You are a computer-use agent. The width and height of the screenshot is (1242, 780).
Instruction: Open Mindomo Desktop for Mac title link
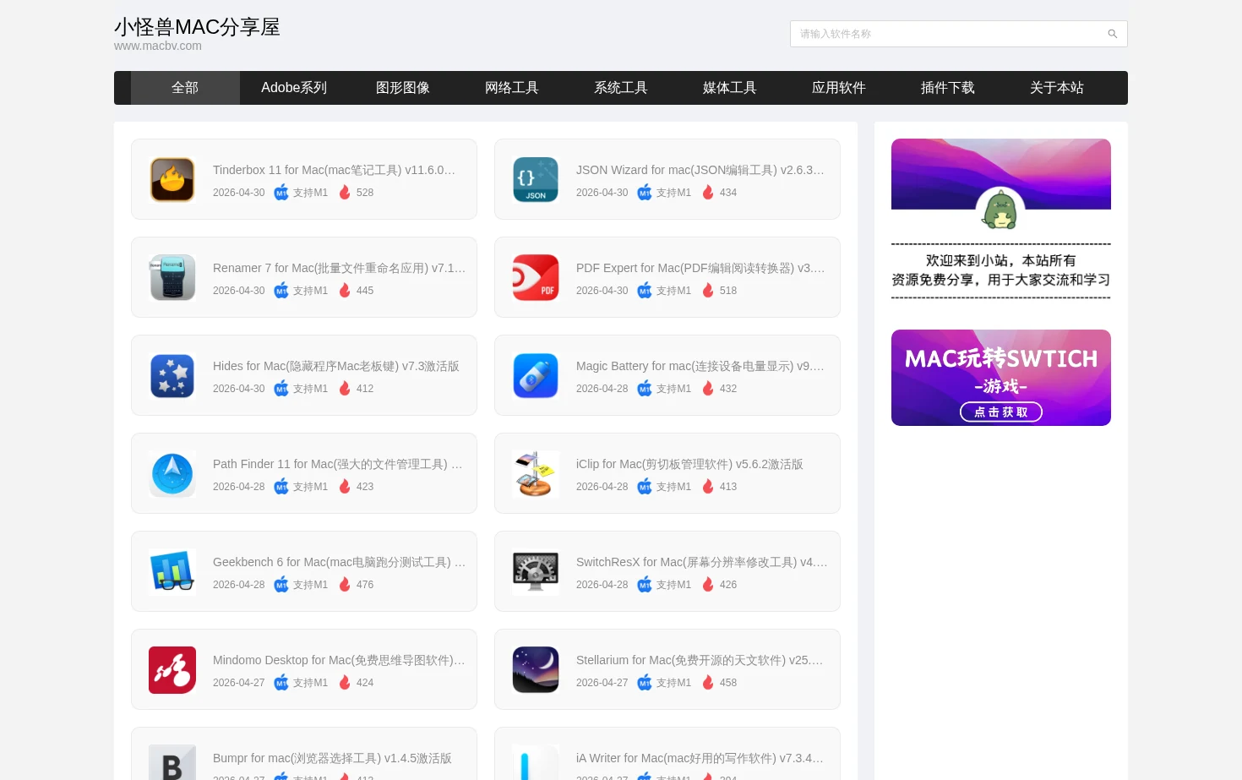pyautogui.click(x=340, y=660)
